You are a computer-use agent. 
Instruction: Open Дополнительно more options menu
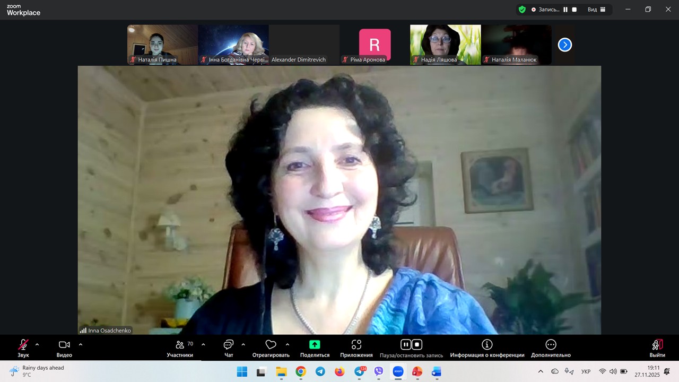pyautogui.click(x=551, y=348)
